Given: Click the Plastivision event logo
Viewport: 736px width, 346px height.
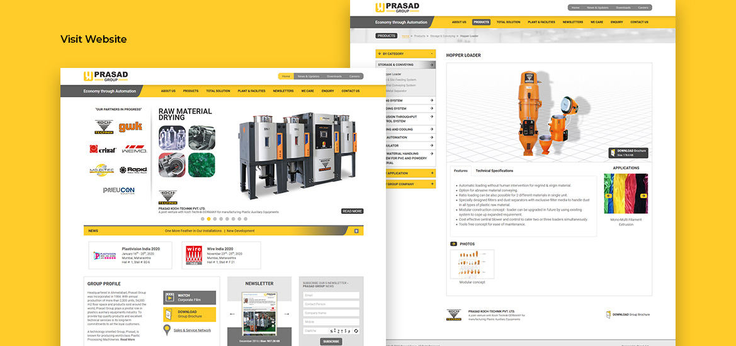Looking at the screenshot, I should point(105,255).
